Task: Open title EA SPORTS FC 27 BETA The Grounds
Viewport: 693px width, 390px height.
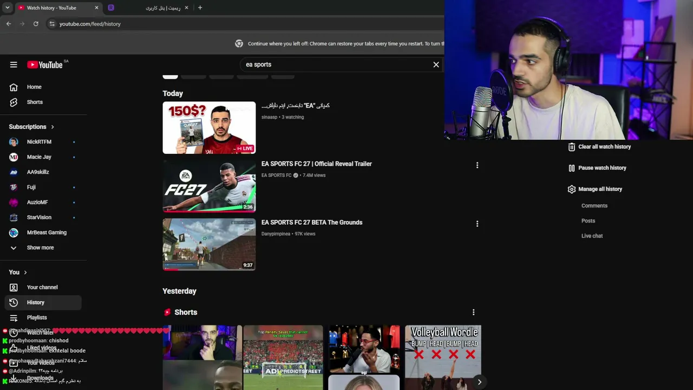Action: point(312,222)
